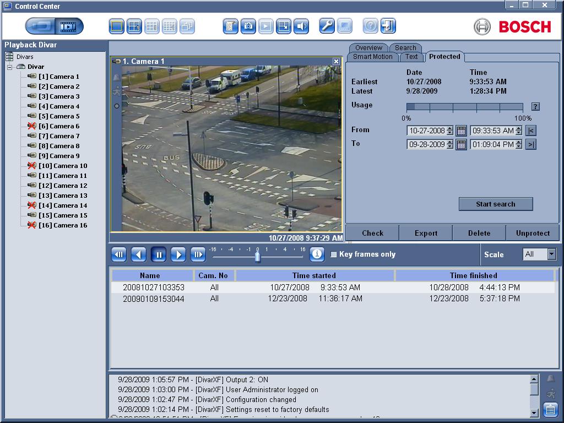
Task: Click the Unprotect button
Action: click(x=533, y=233)
